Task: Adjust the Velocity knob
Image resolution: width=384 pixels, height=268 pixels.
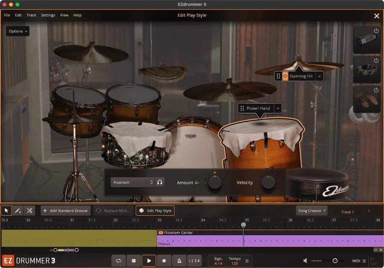Action: (268, 182)
